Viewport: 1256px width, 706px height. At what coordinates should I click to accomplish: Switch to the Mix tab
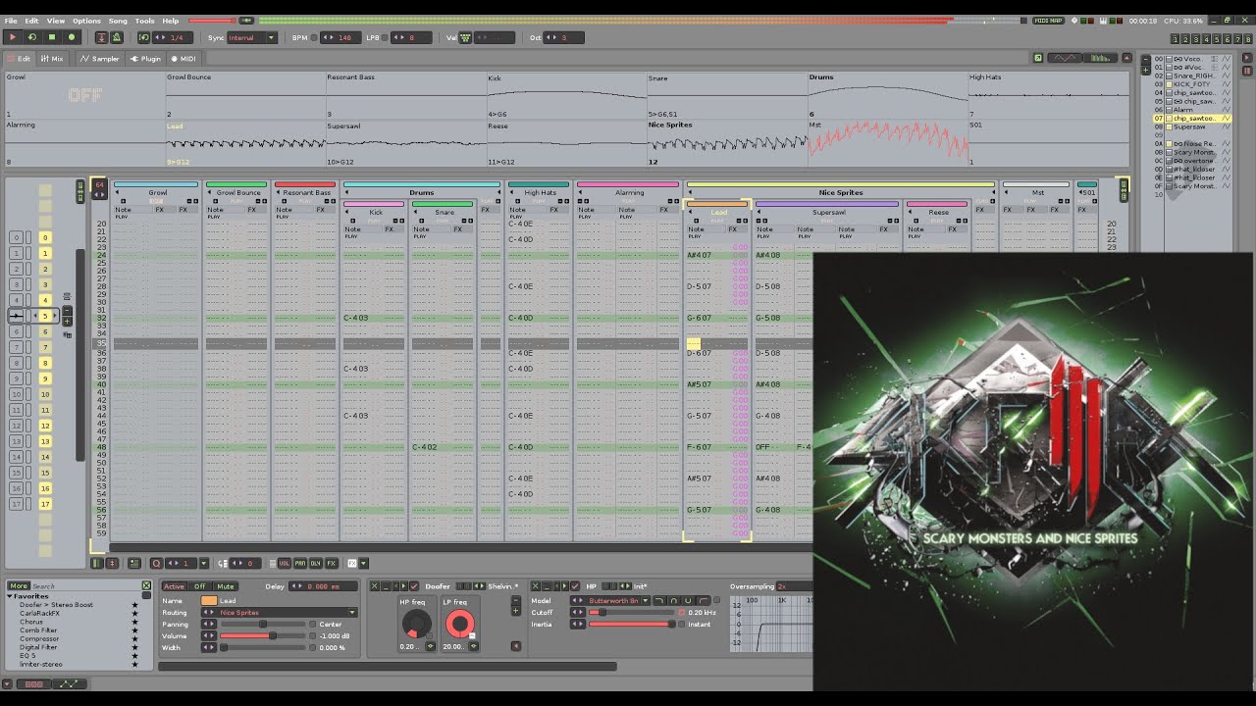53,59
